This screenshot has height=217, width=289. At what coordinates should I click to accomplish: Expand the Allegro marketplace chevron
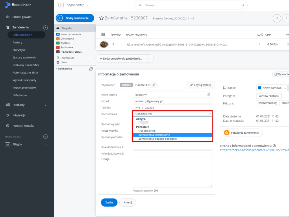pos(46,145)
